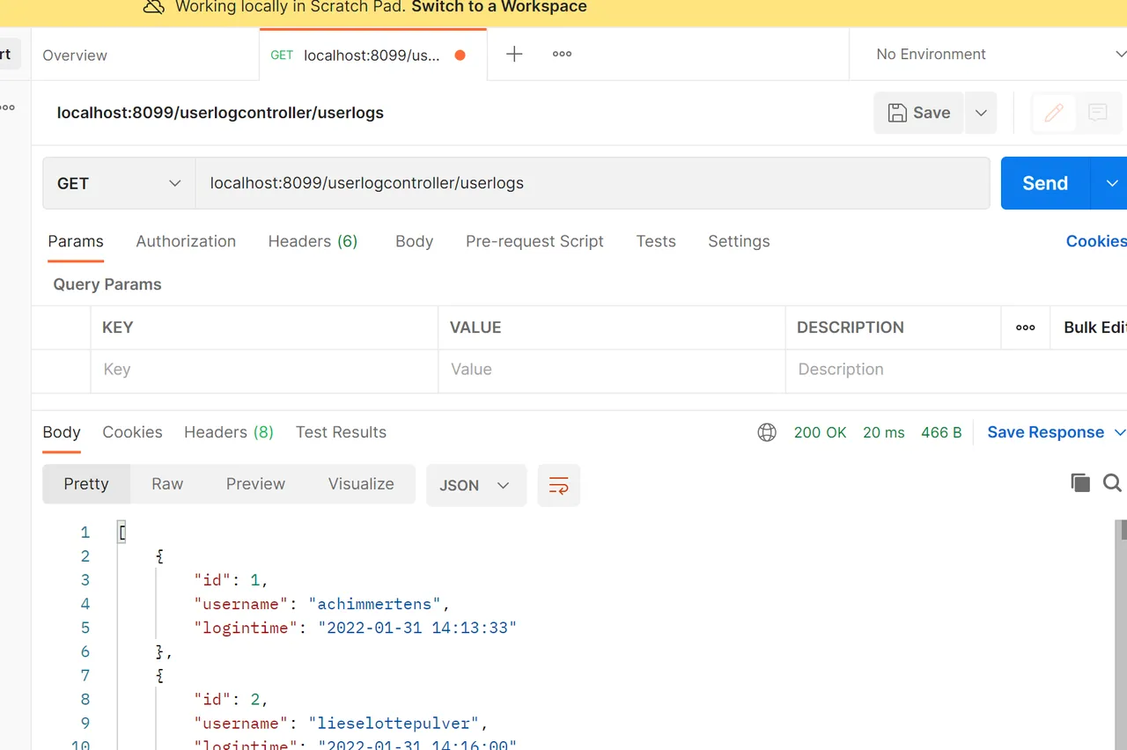Open the Test Results tab
The image size is (1127, 750).
click(x=341, y=432)
